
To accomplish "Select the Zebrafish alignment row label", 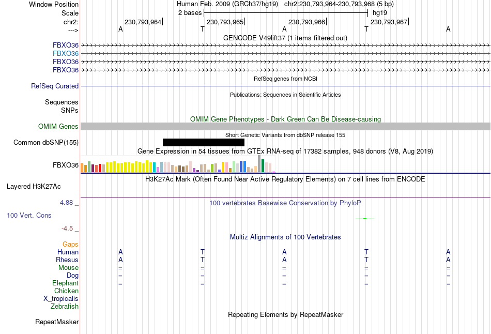I will (65, 306).
